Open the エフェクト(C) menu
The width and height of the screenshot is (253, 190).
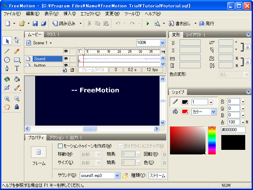[90, 14]
